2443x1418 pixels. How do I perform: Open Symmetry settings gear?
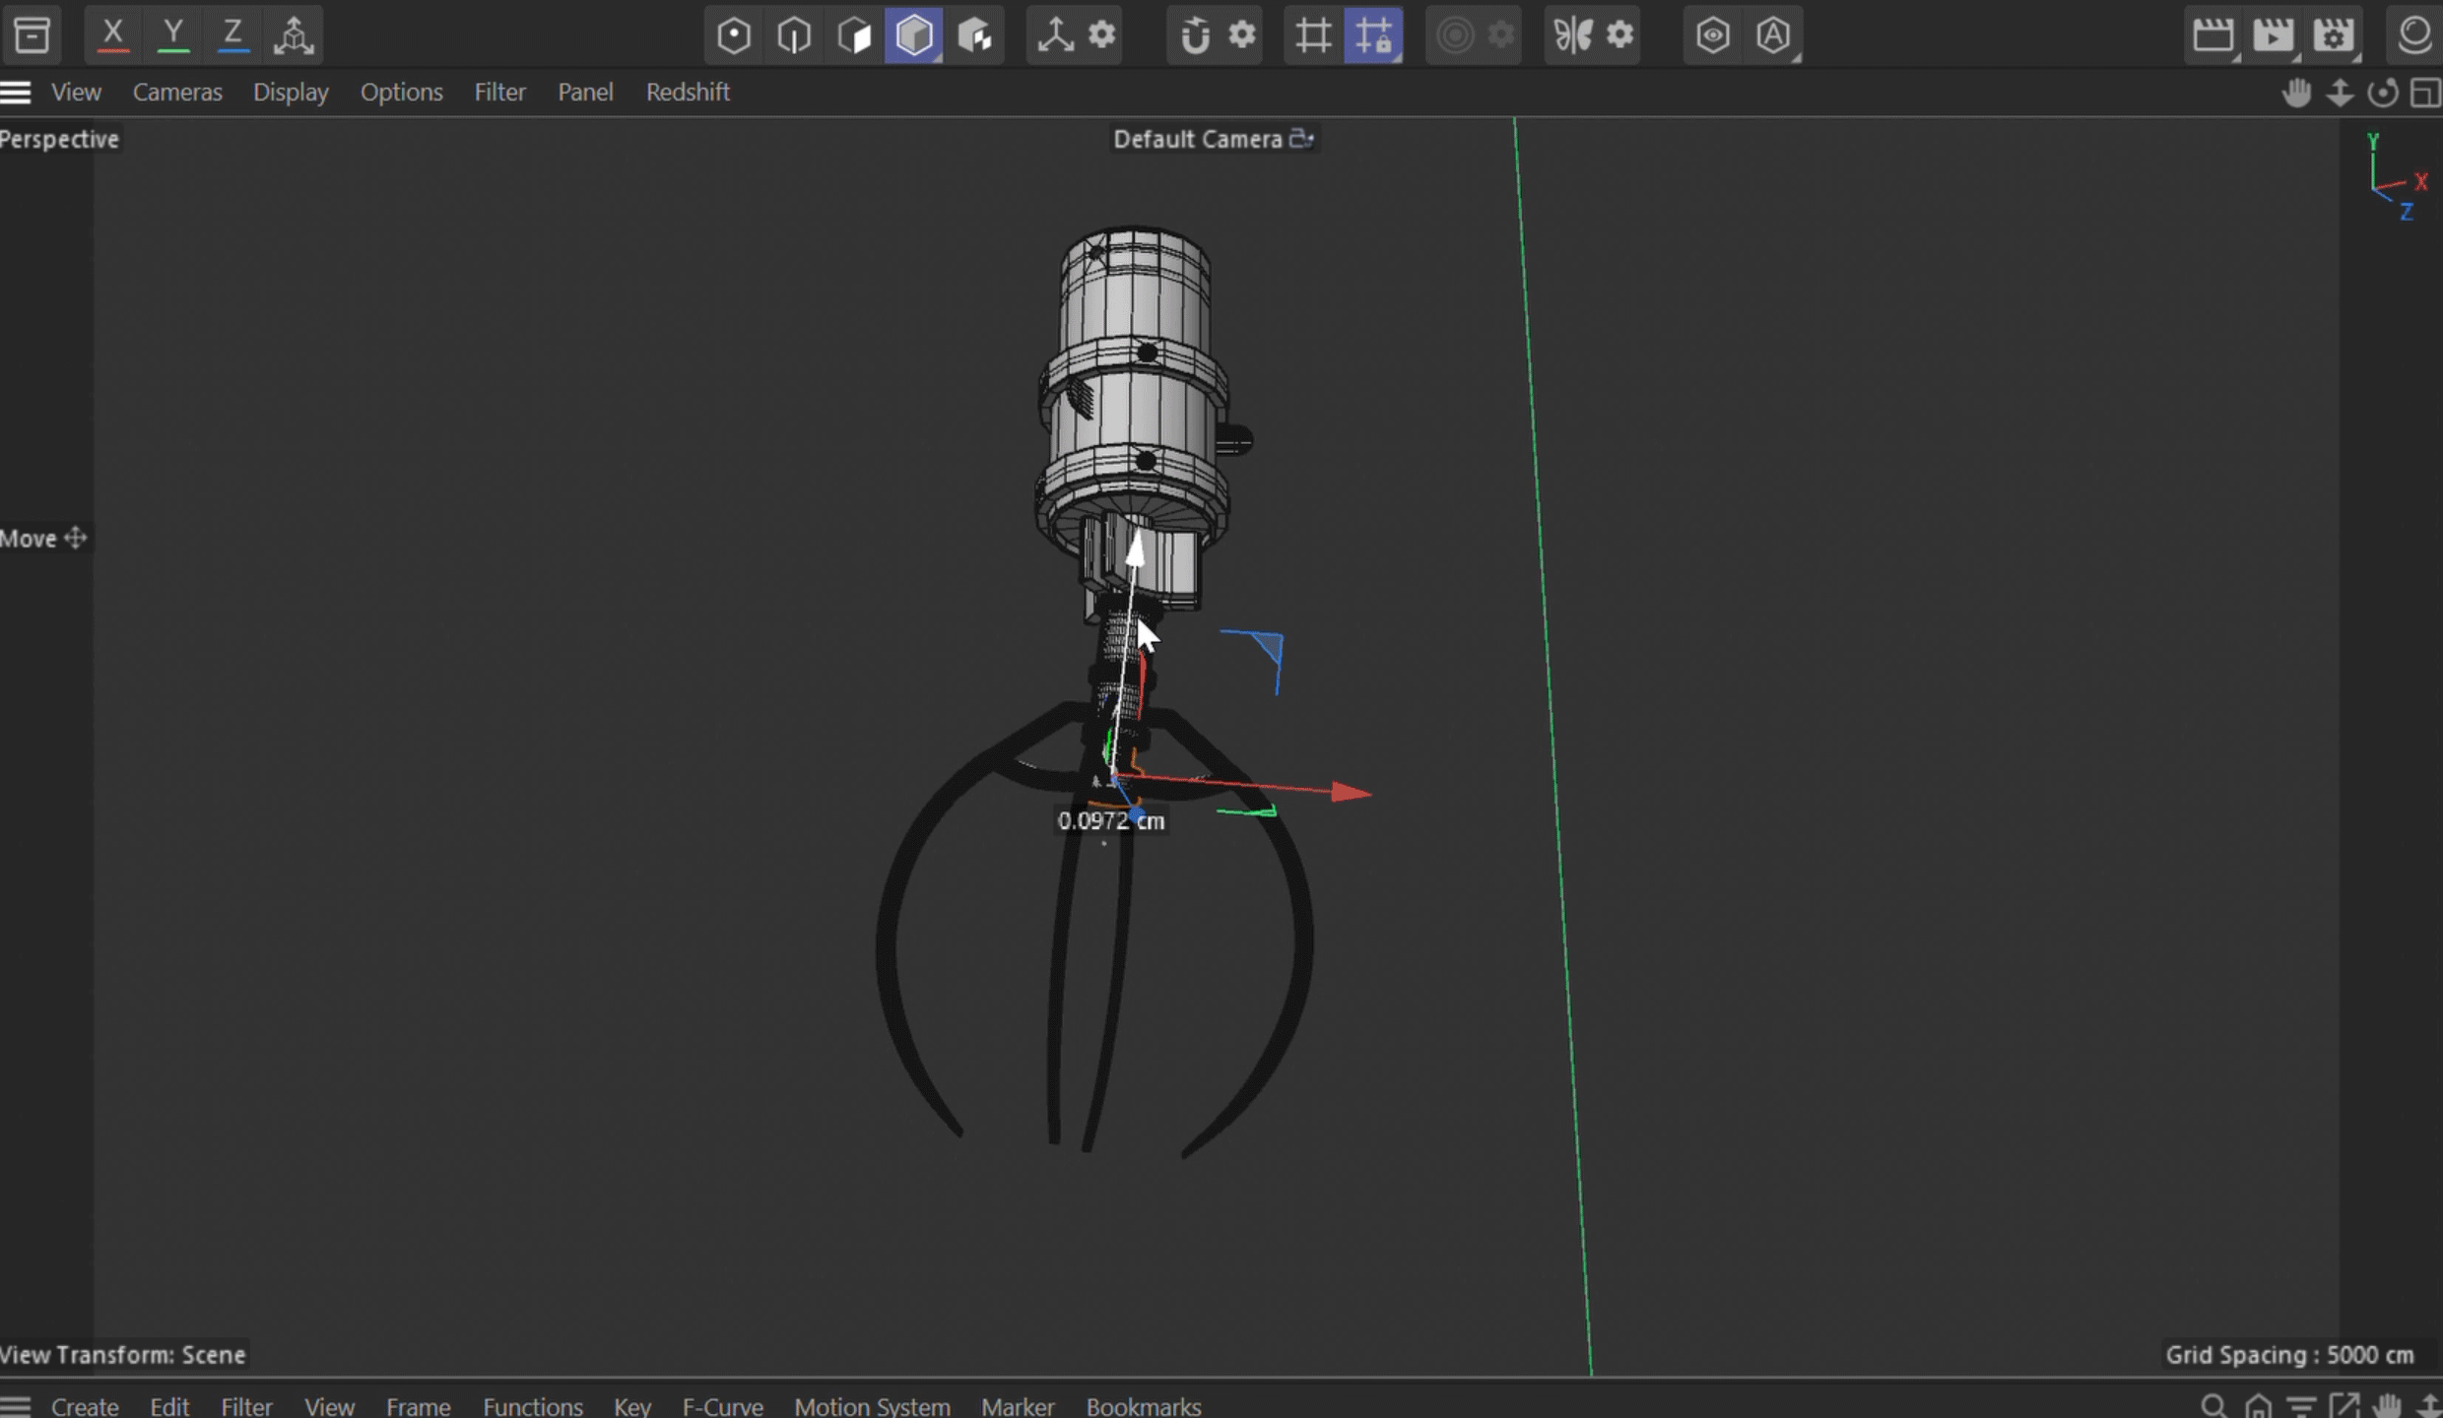(x=1620, y=34)
